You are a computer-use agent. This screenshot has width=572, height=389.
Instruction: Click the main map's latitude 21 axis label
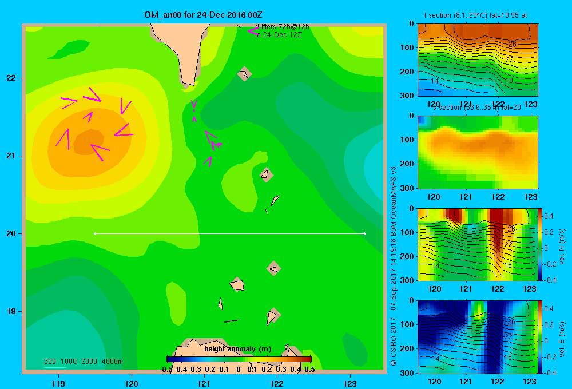point(11,156)
